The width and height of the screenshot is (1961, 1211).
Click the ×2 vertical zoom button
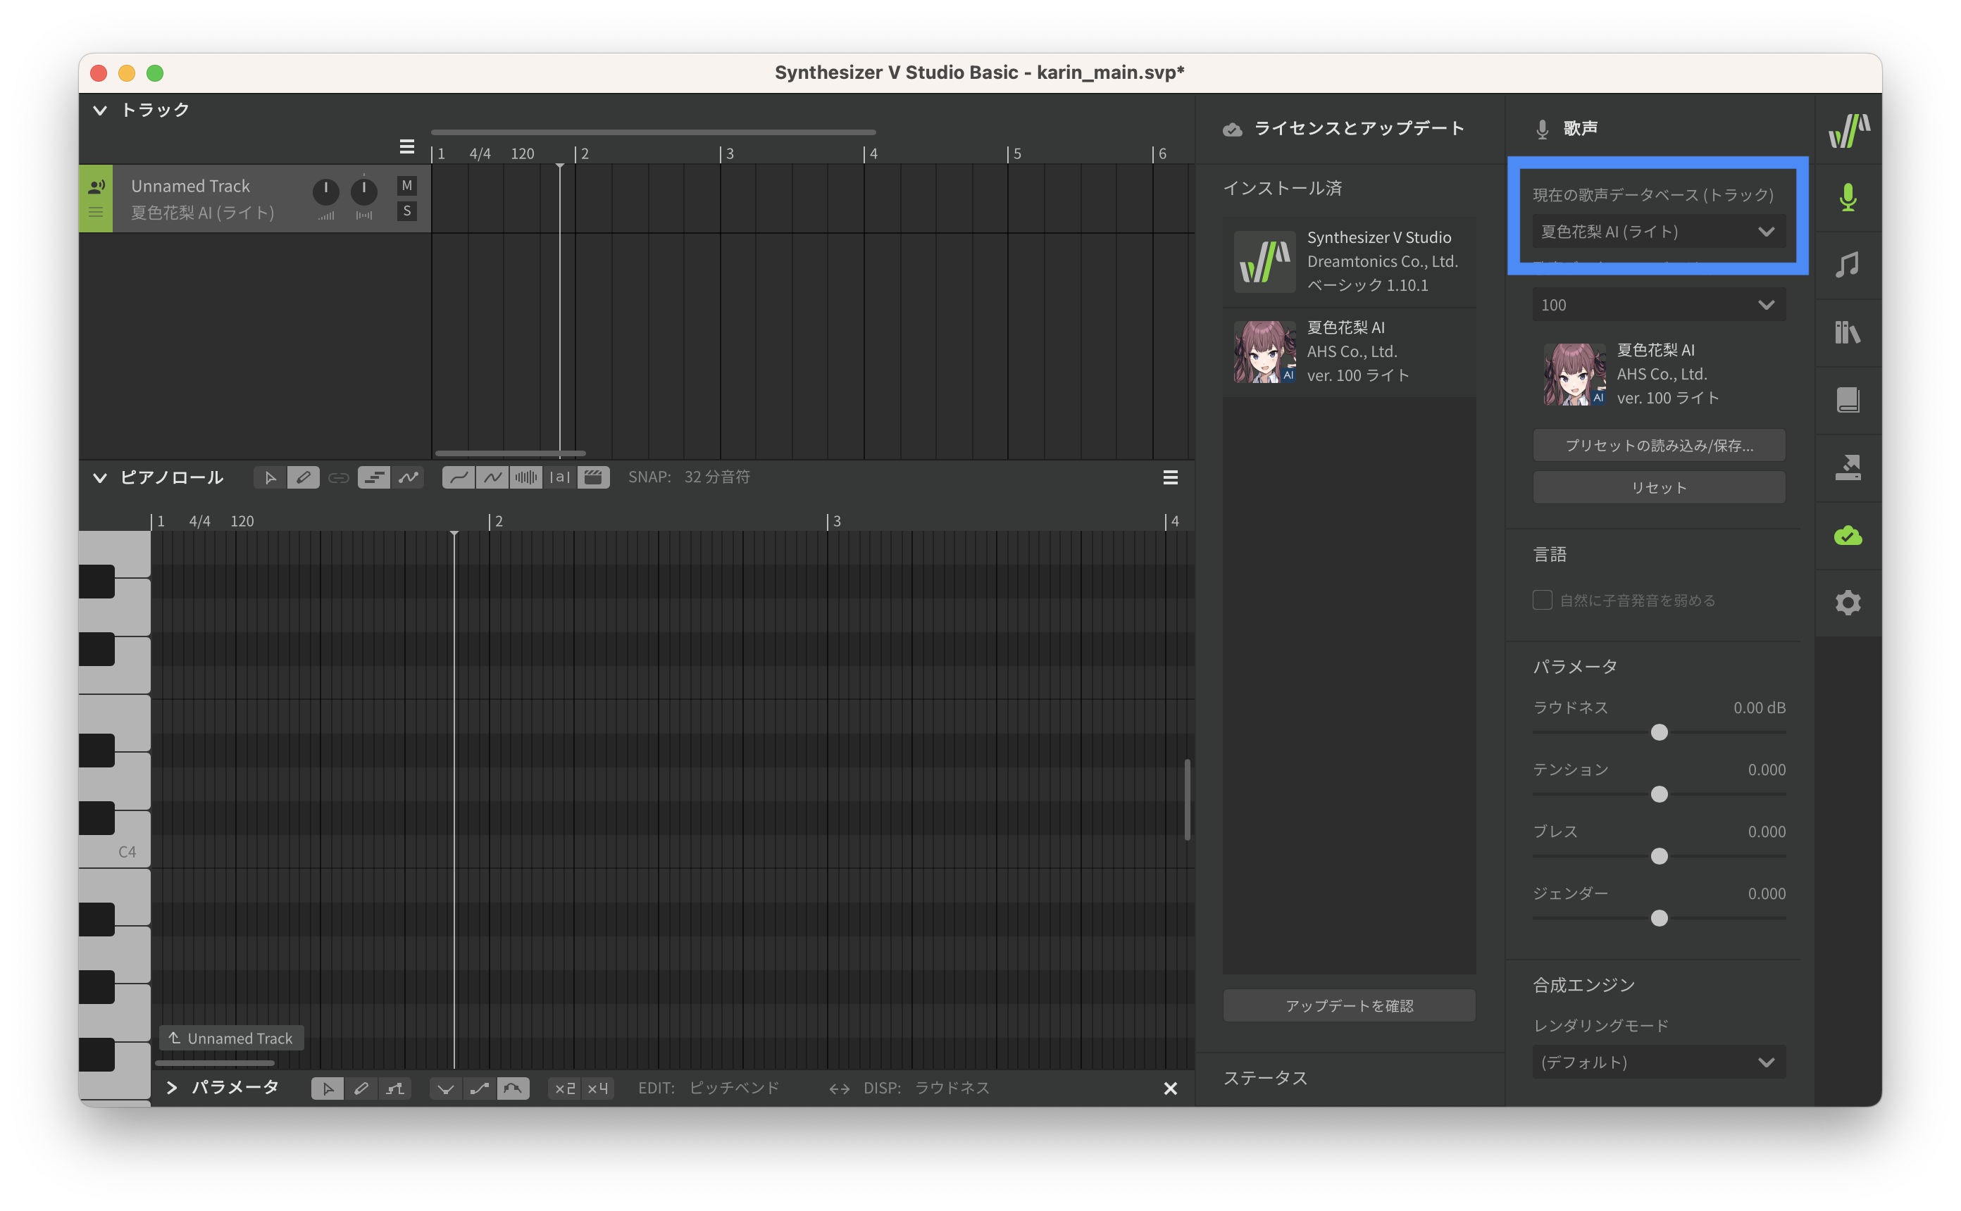pos(565,1088)
